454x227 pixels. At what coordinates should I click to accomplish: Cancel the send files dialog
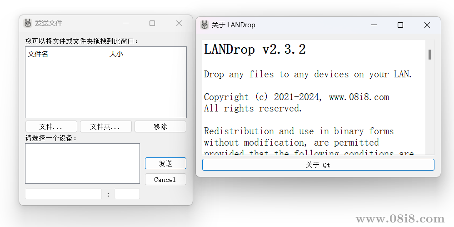(x=165, y=179)
